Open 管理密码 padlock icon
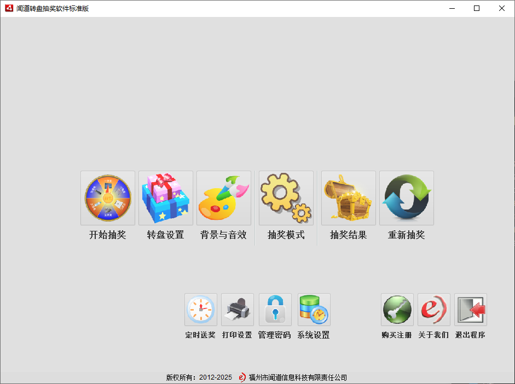Screen dimensions: 515x384 (x=275, y=310)
